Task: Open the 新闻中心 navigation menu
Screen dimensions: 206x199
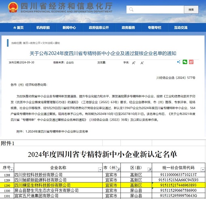Action: [69, 28]
